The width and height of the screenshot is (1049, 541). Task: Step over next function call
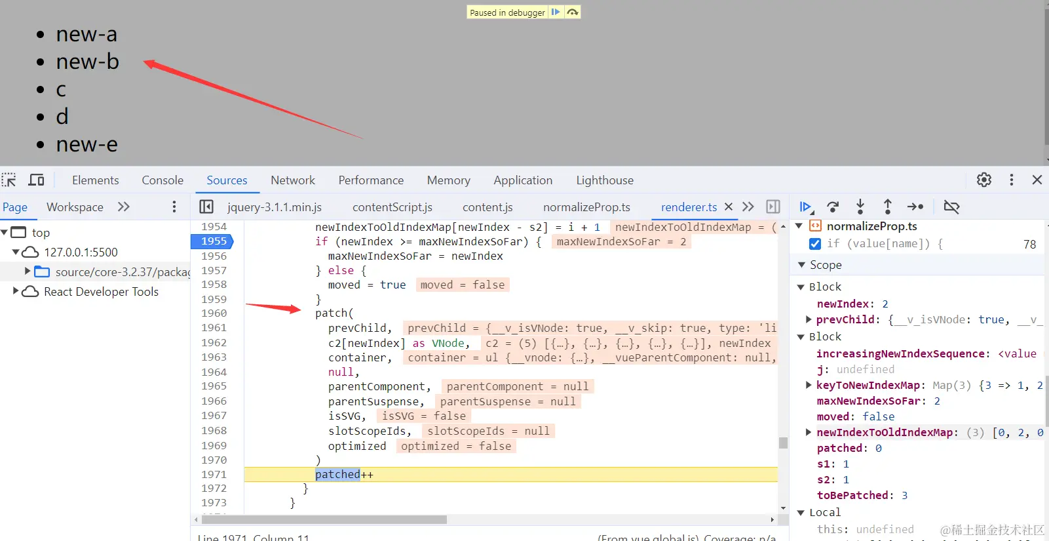(x=833, y=207)
